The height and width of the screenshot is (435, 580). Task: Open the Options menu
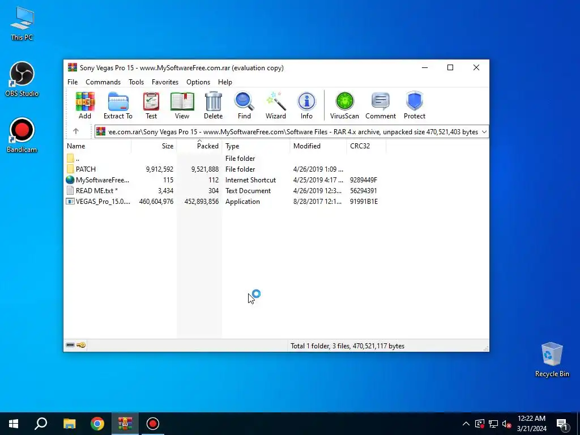(198, 82)
